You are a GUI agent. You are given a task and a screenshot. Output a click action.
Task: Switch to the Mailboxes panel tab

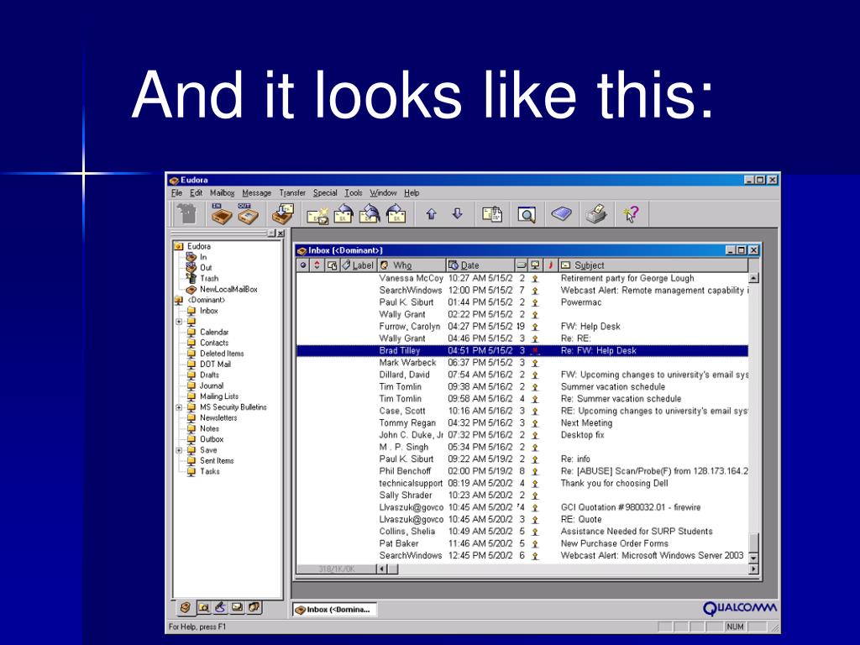185,607
